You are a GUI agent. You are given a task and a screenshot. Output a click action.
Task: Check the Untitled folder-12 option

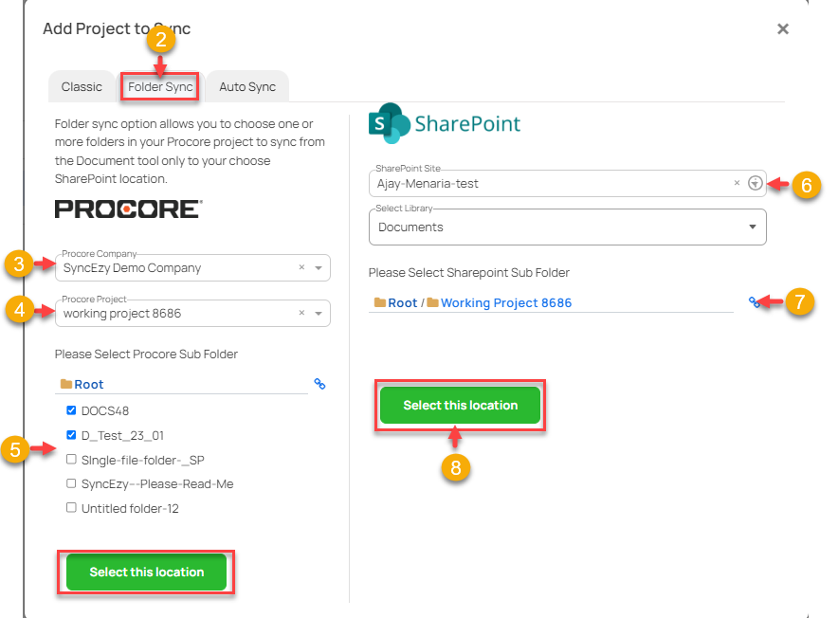coord(71,507)
